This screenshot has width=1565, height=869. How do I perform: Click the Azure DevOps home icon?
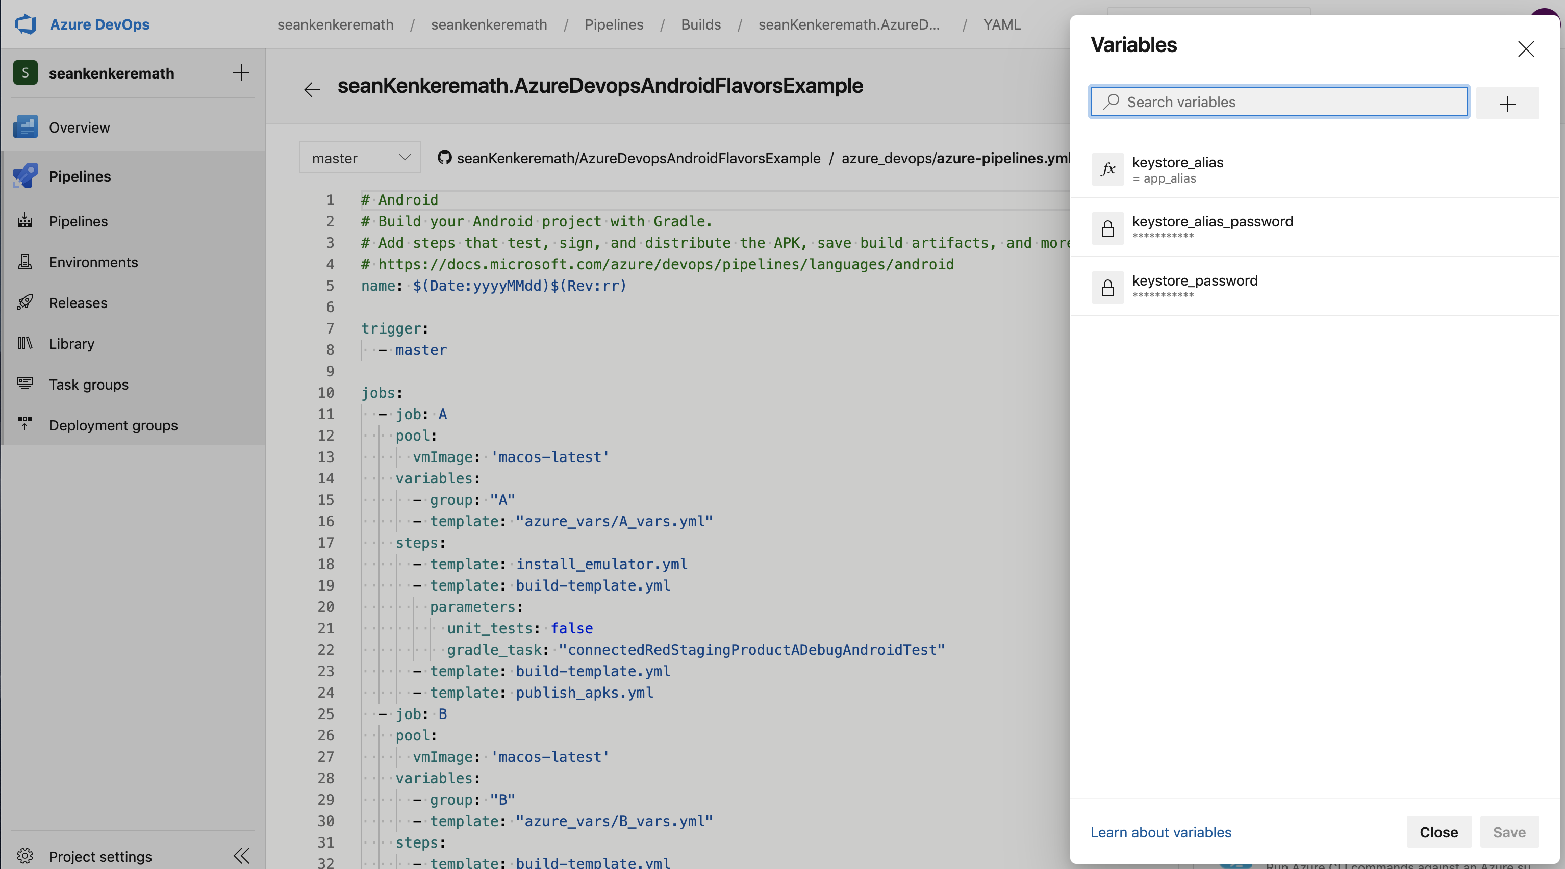tap(27, 22)
